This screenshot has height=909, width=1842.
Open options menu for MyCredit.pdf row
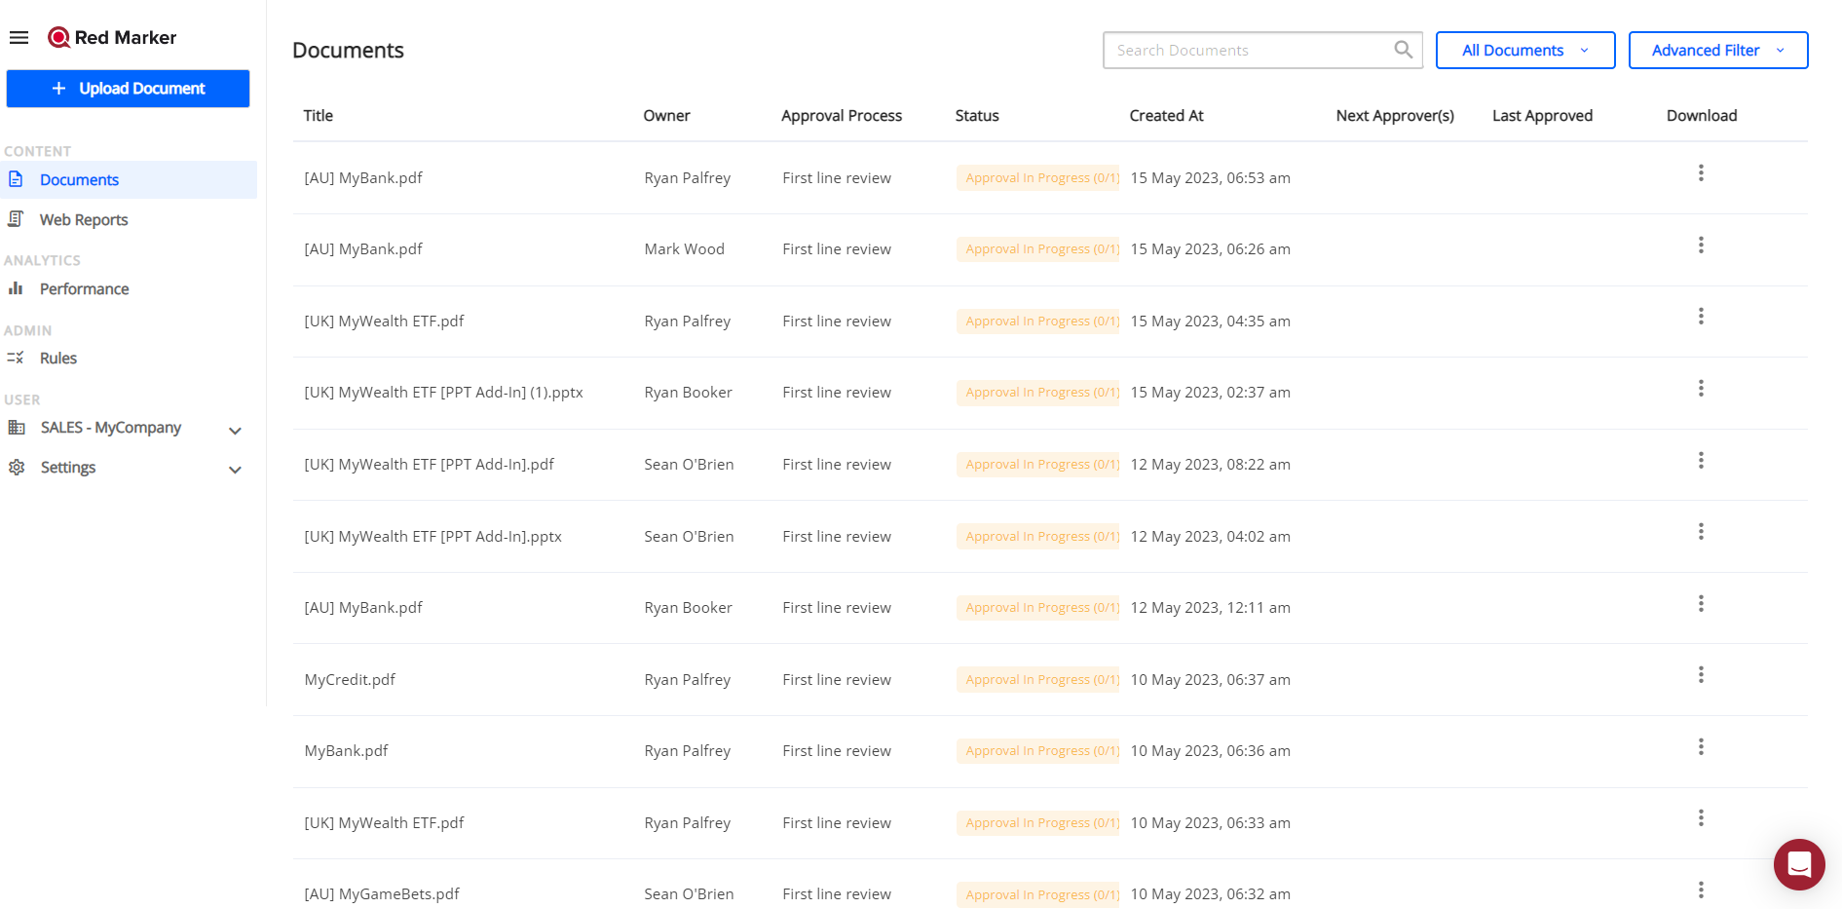tap(1701, 675)
